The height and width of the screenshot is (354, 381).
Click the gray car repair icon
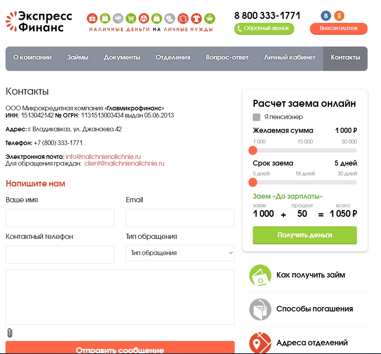tap(118, 19)
